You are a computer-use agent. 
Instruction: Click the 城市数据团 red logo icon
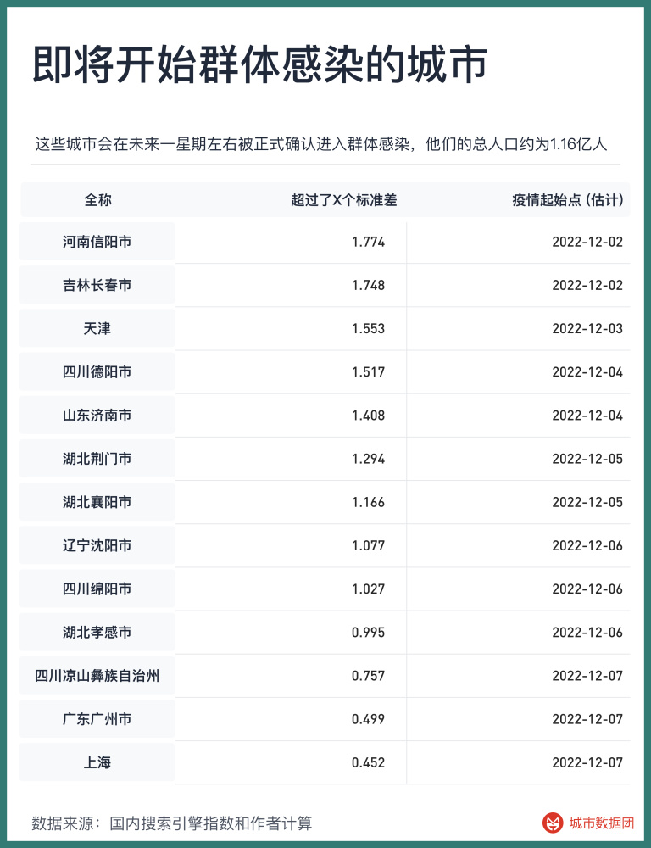click(553, 823)
